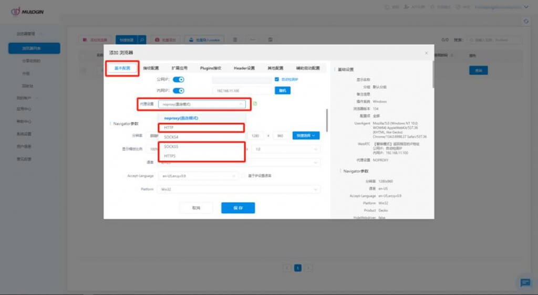Image resolution: width=538 pixels, height=295 pixels.
Task: Click the cancel button in dialog
Action: pos(196,208)
